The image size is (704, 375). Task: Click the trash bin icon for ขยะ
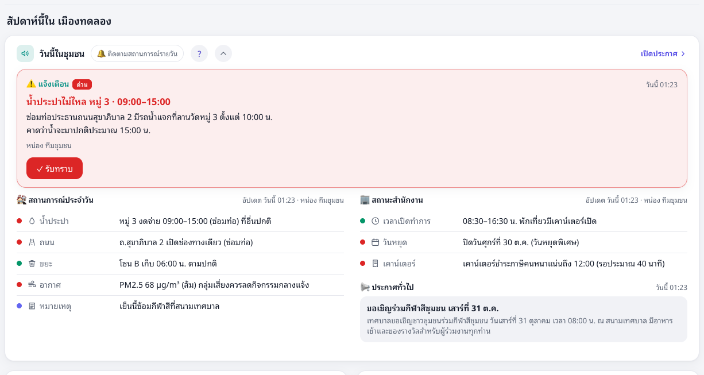[x=32, y=264]
